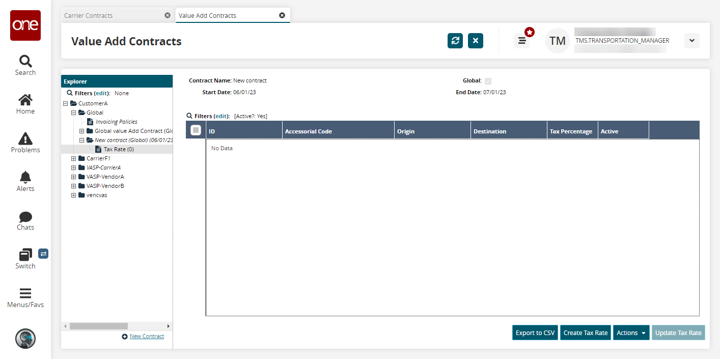Viewport: 720px width, 359px height.
Task: Sort by Accessorial Code column header
Action: [x=338, y=131]
